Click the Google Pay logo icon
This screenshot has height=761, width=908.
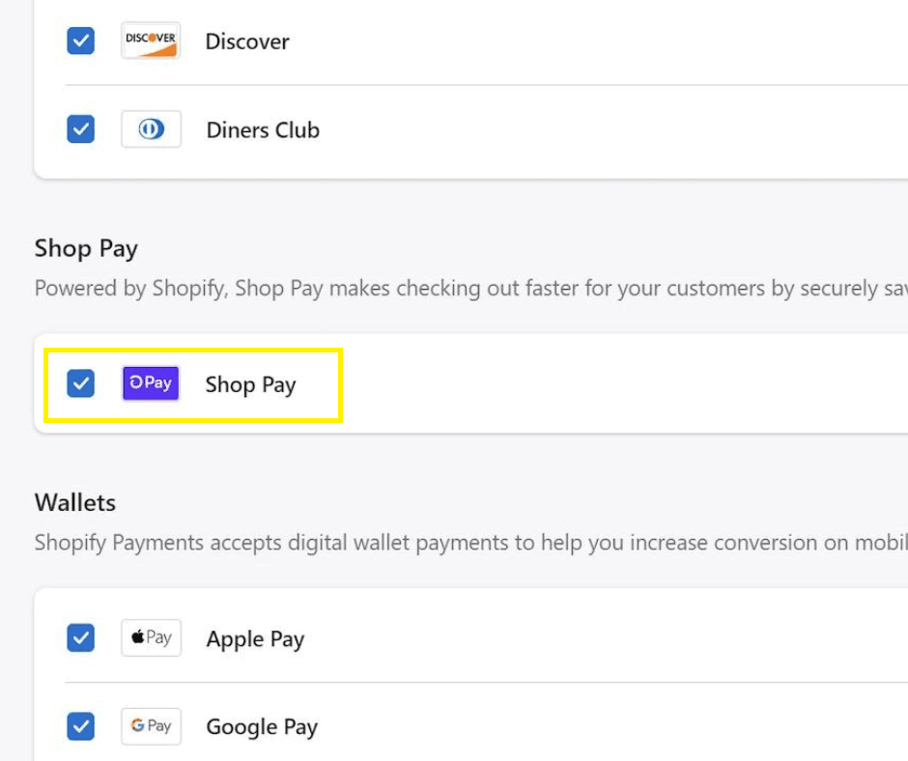pyautogui.click(x=151, y=725)
